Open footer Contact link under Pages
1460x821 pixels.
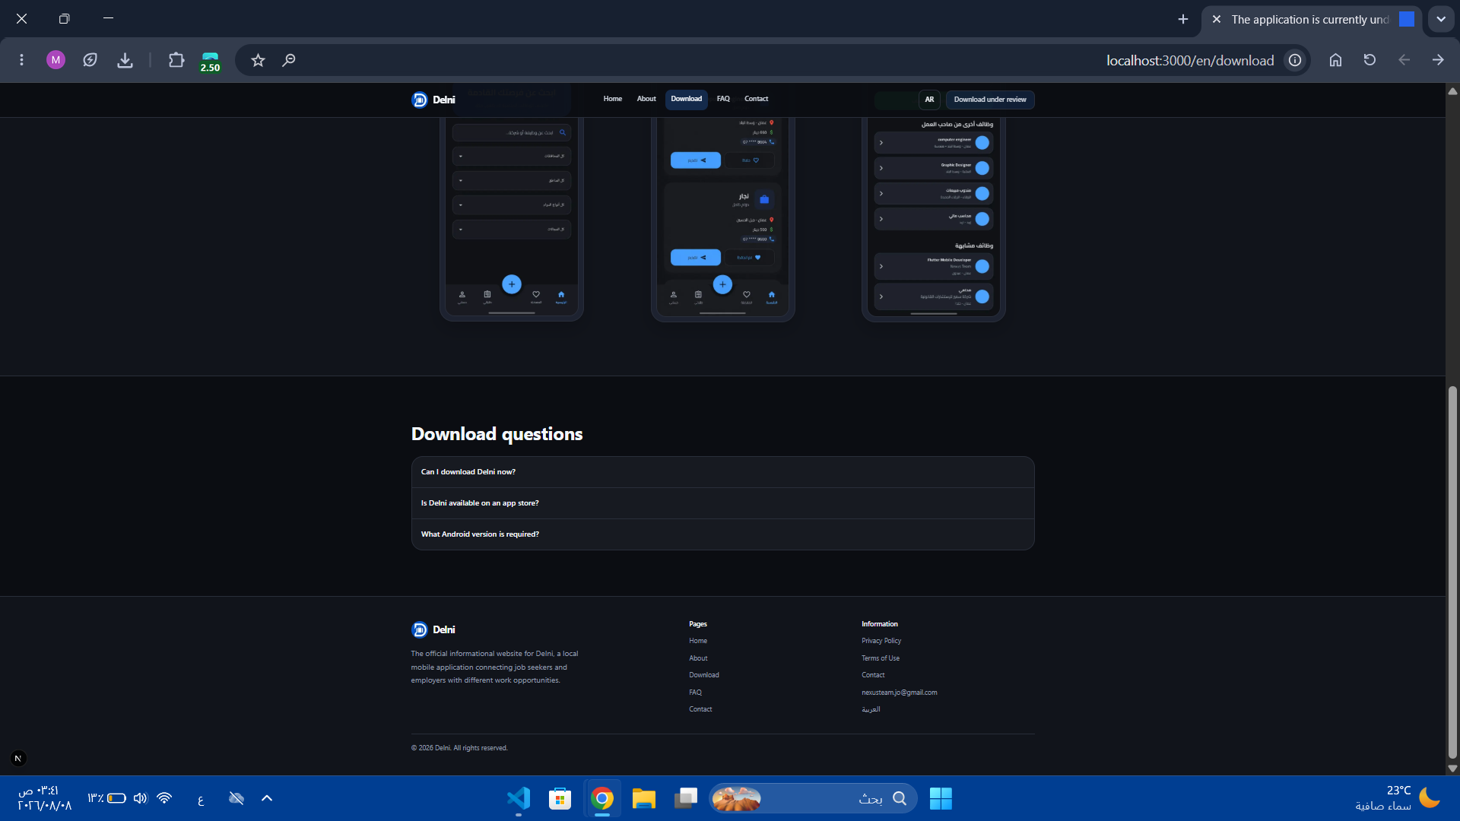[x=700, y=709]
